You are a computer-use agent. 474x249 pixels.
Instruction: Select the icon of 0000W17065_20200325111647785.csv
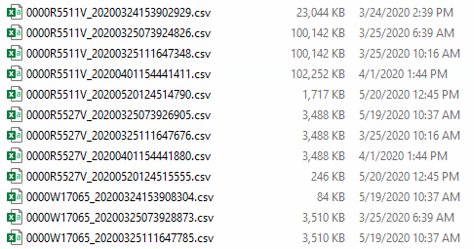coord(14,238)
